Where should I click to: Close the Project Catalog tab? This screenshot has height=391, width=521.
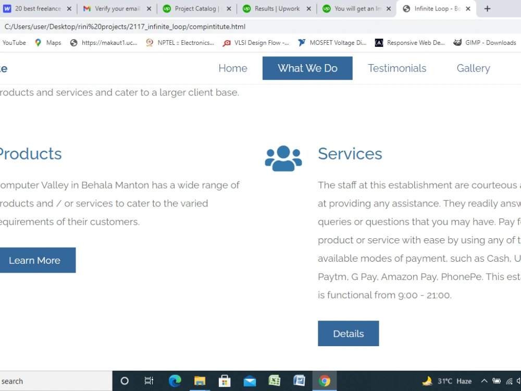[229, 9]
